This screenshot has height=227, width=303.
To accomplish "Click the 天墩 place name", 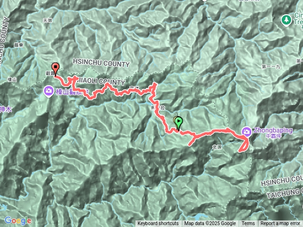I will point(47,20).
